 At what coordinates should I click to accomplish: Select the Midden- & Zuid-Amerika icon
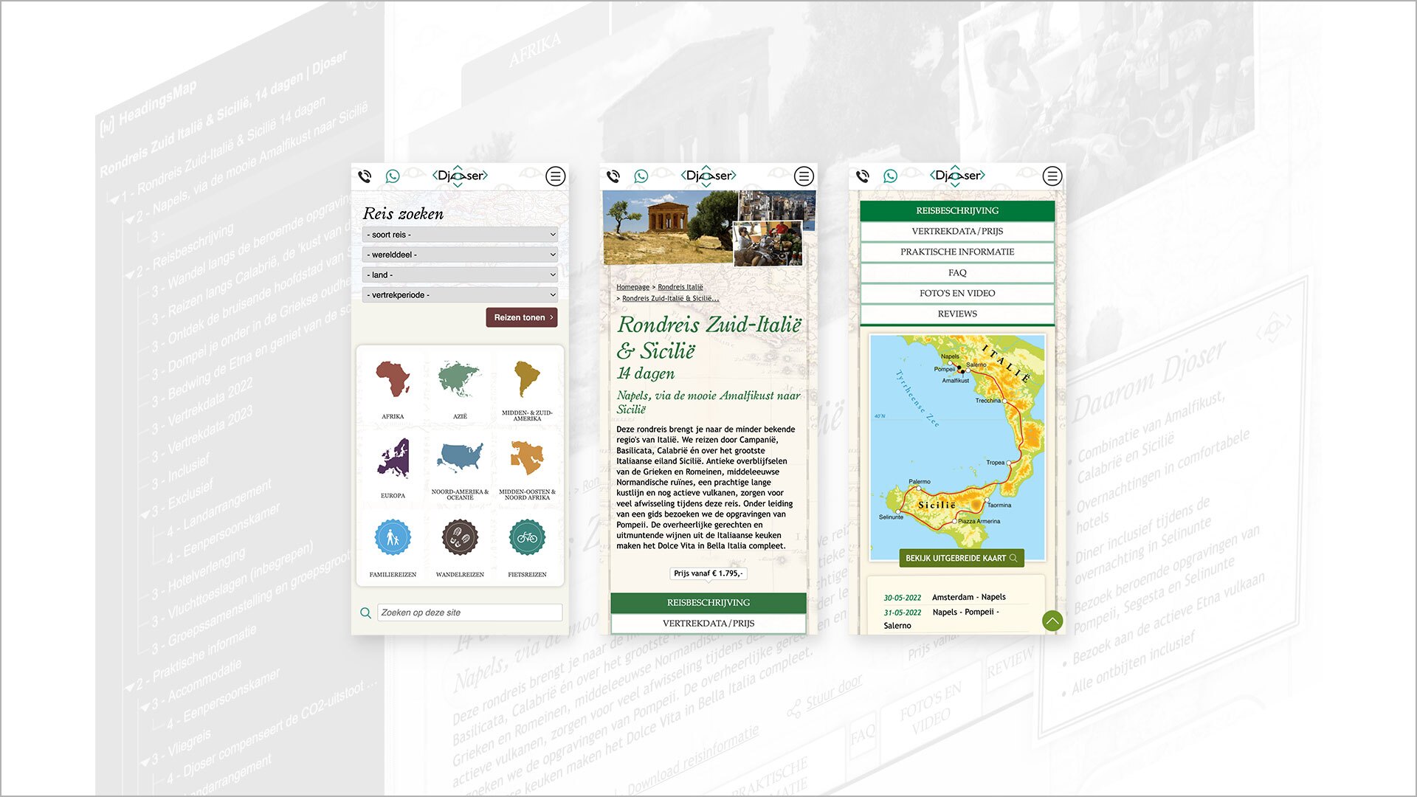(527, 379)
